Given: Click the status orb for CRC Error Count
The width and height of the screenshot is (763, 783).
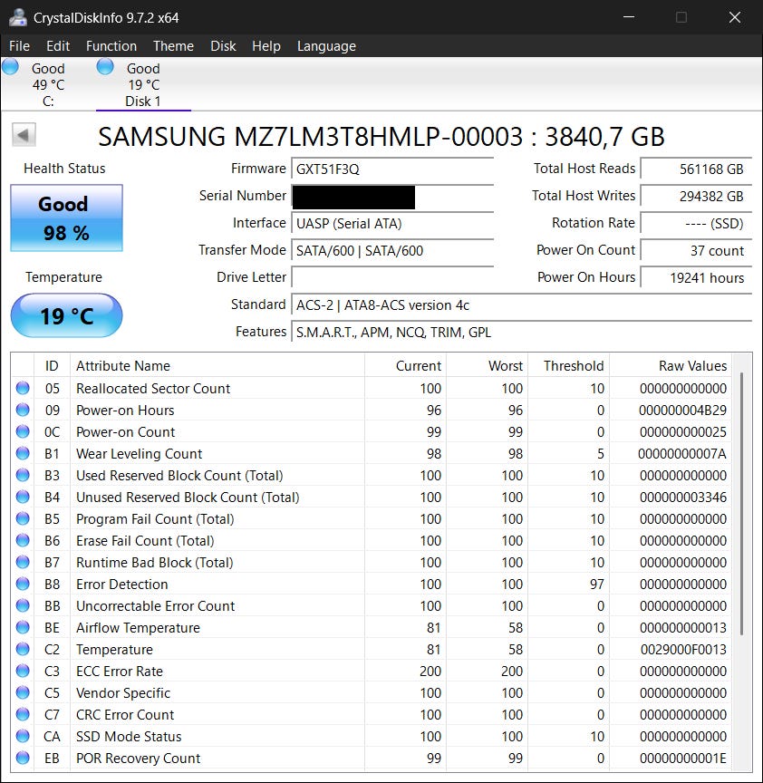Looking at the screenshot, I should point(23,715).
